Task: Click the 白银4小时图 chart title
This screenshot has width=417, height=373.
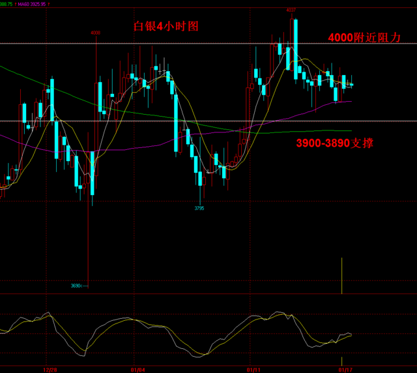Action: [x=165, y=27]
